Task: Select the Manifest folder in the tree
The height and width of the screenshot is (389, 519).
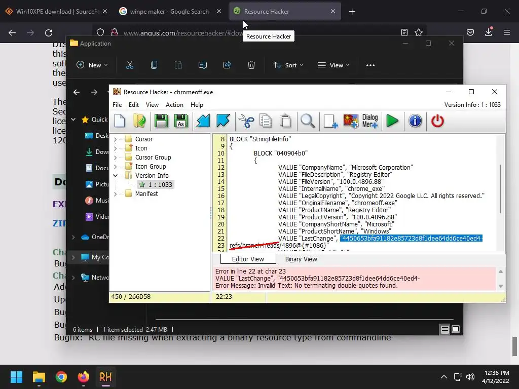Action: [x=146, y=194]
